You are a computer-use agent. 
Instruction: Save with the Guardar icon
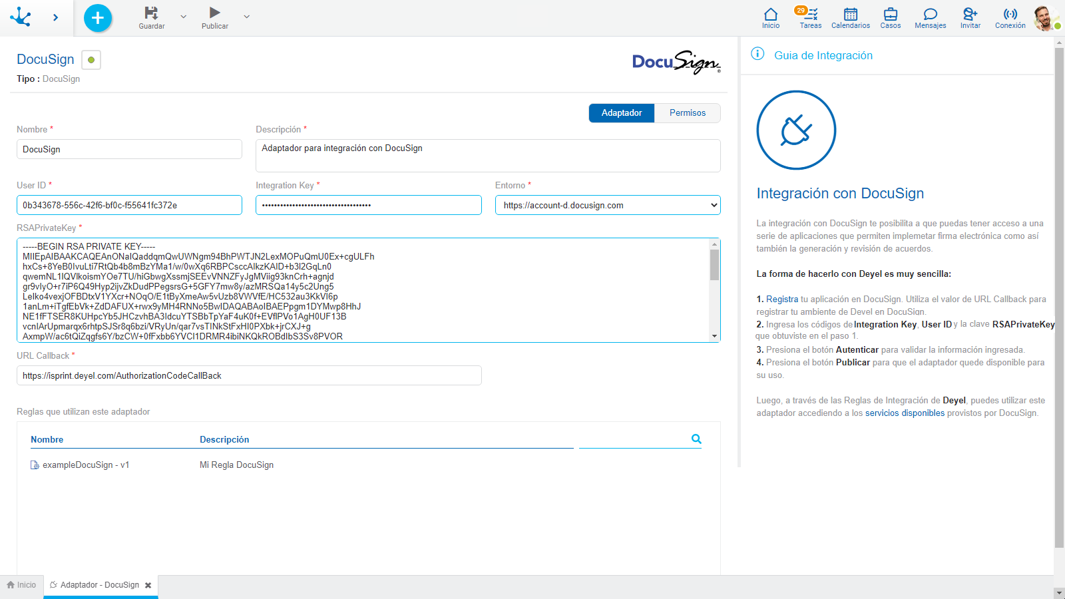[151, 13]
